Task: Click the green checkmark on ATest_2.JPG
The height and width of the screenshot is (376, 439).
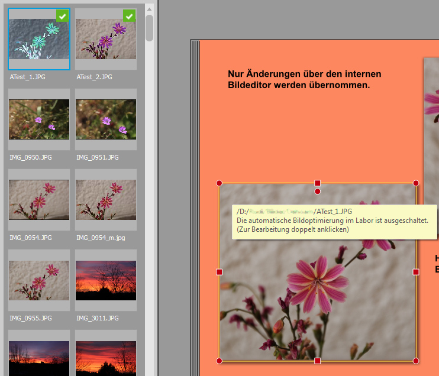Action: click(130, 15)
